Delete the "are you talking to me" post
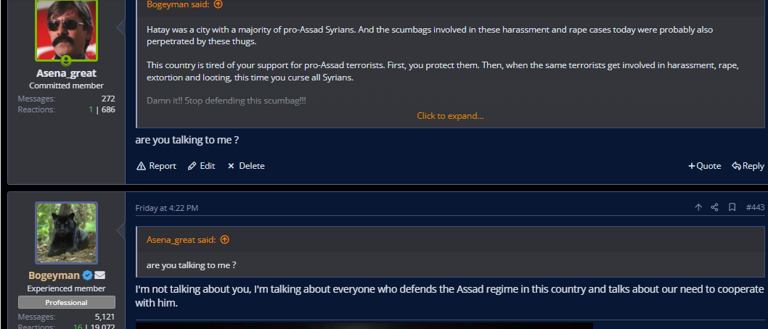The width and height of the screenshot is (768, 329). click(x=246, y=166)
